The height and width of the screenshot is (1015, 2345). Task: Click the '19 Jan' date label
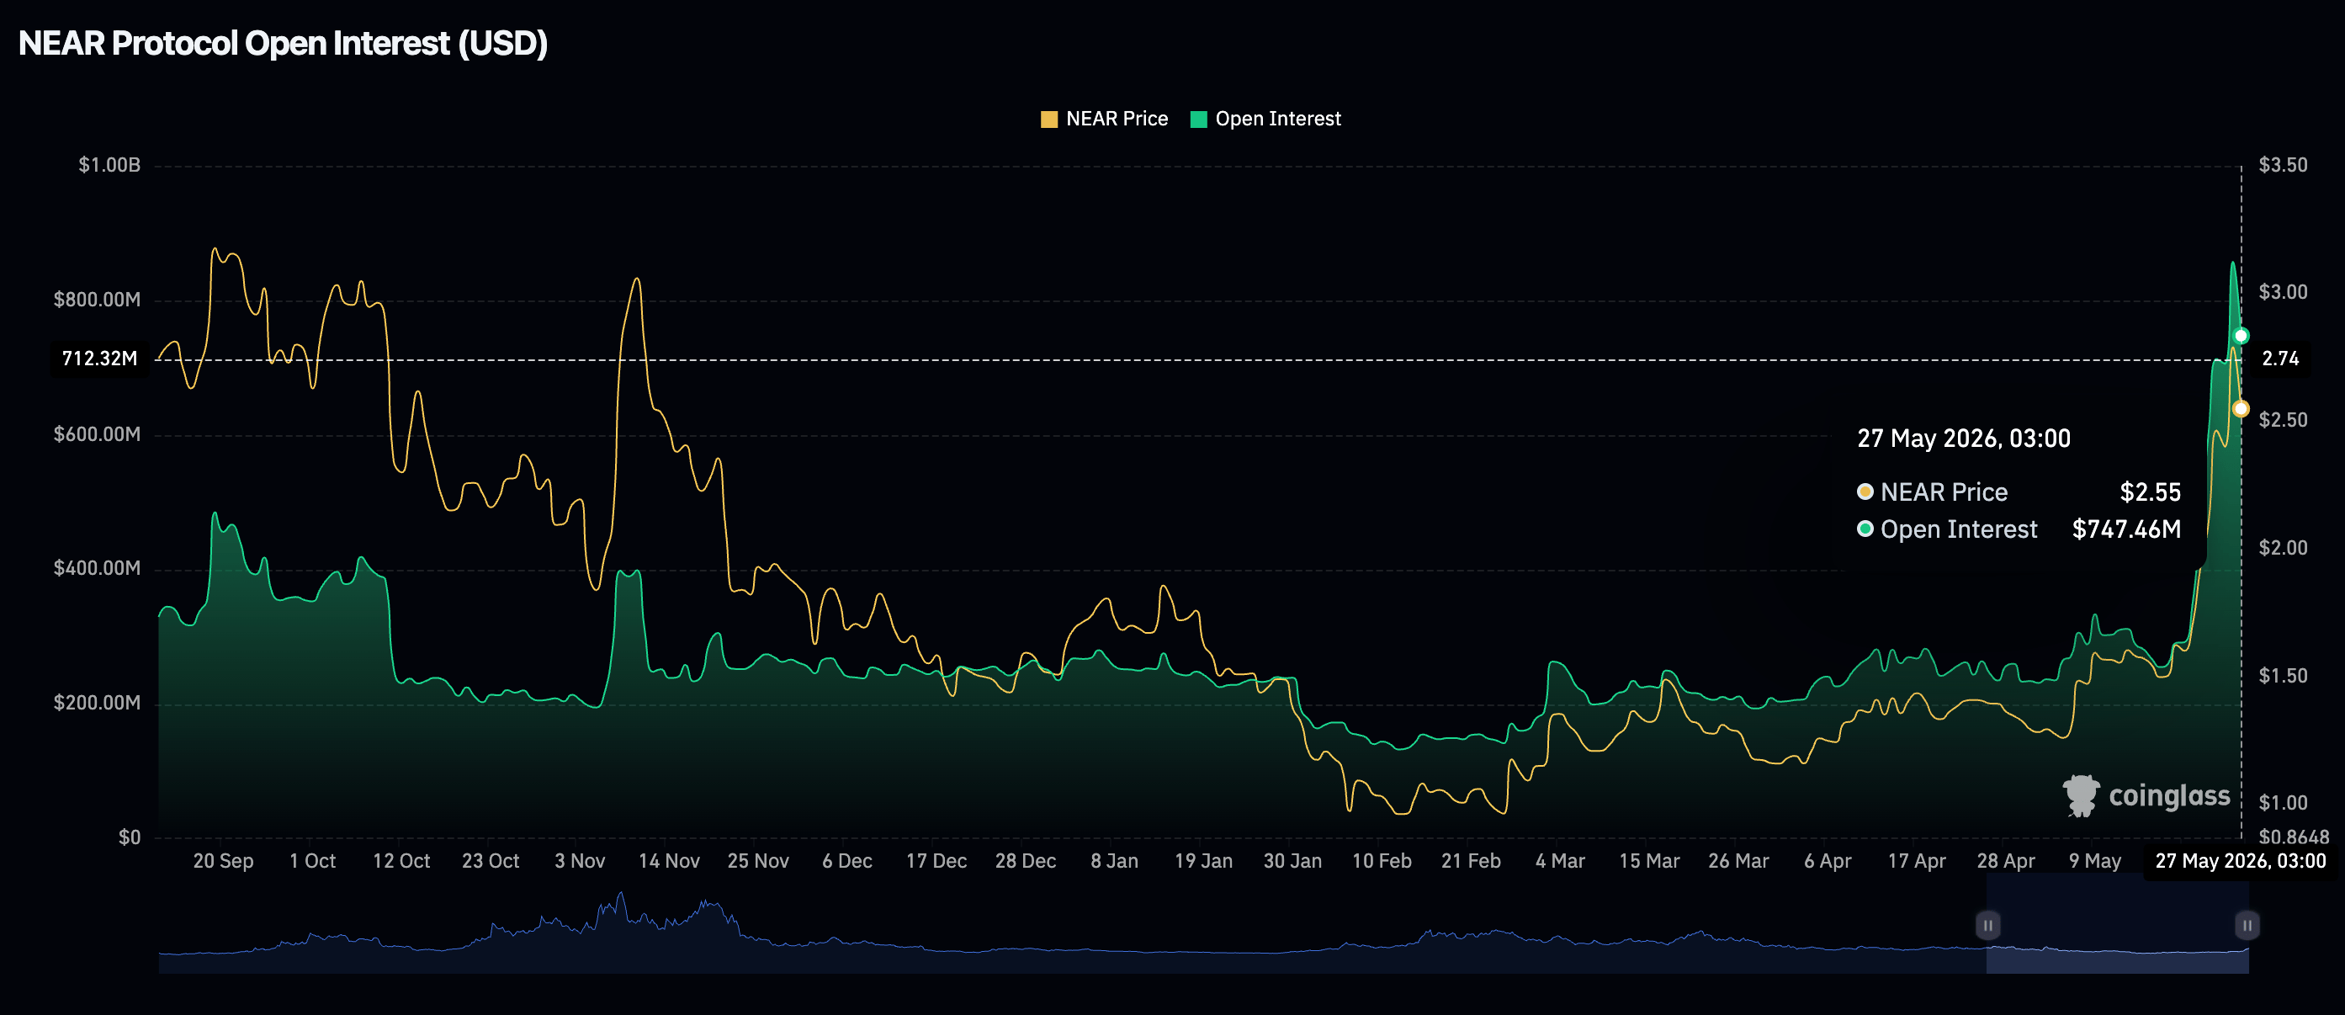1203,861
